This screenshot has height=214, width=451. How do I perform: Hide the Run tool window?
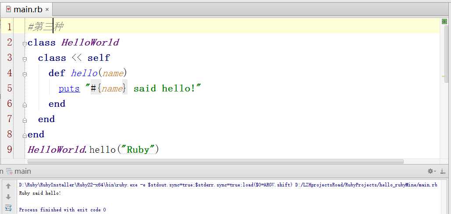click(443, 171)
